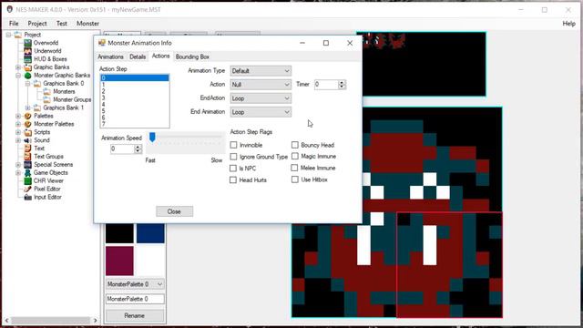Toggle the Use Hitbox checkbox
Image resolution: width=583 pixels, height=328 pixels.
295,179
